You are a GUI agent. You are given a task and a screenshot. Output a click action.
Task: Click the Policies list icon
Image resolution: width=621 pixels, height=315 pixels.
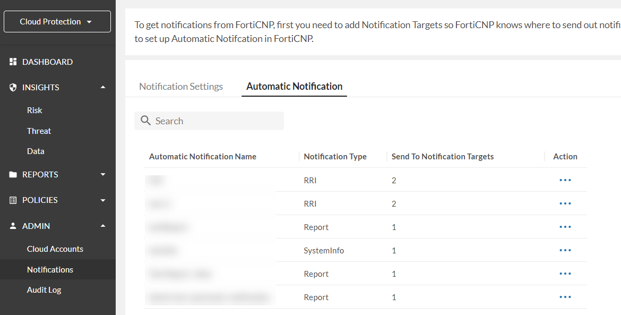pyautogui.click(x=13, y=200)
